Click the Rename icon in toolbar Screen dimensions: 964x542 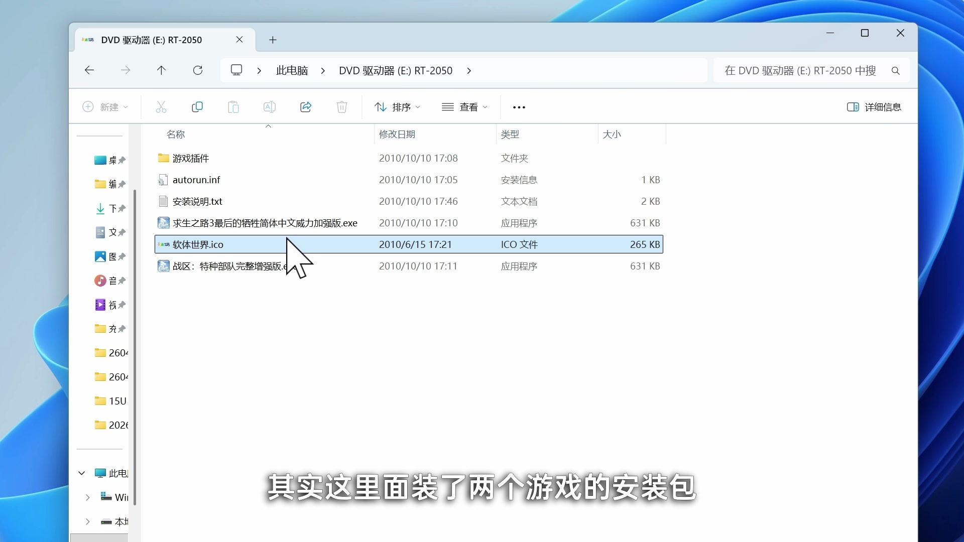click(270, 107)
